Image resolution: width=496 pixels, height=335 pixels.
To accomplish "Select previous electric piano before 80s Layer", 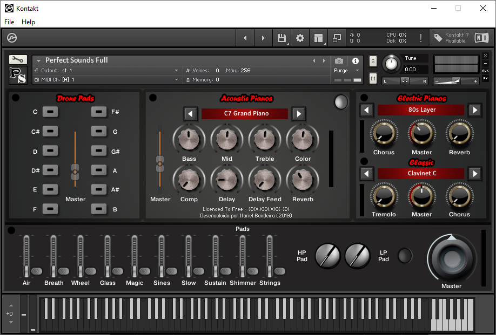I will (x=367, y=110).
